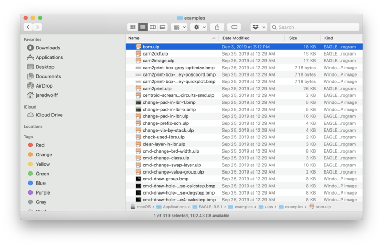The image size is (383, 247).
Task: Select file cmd-change-brd-width.ulp
Action: (x=244, y=151)
